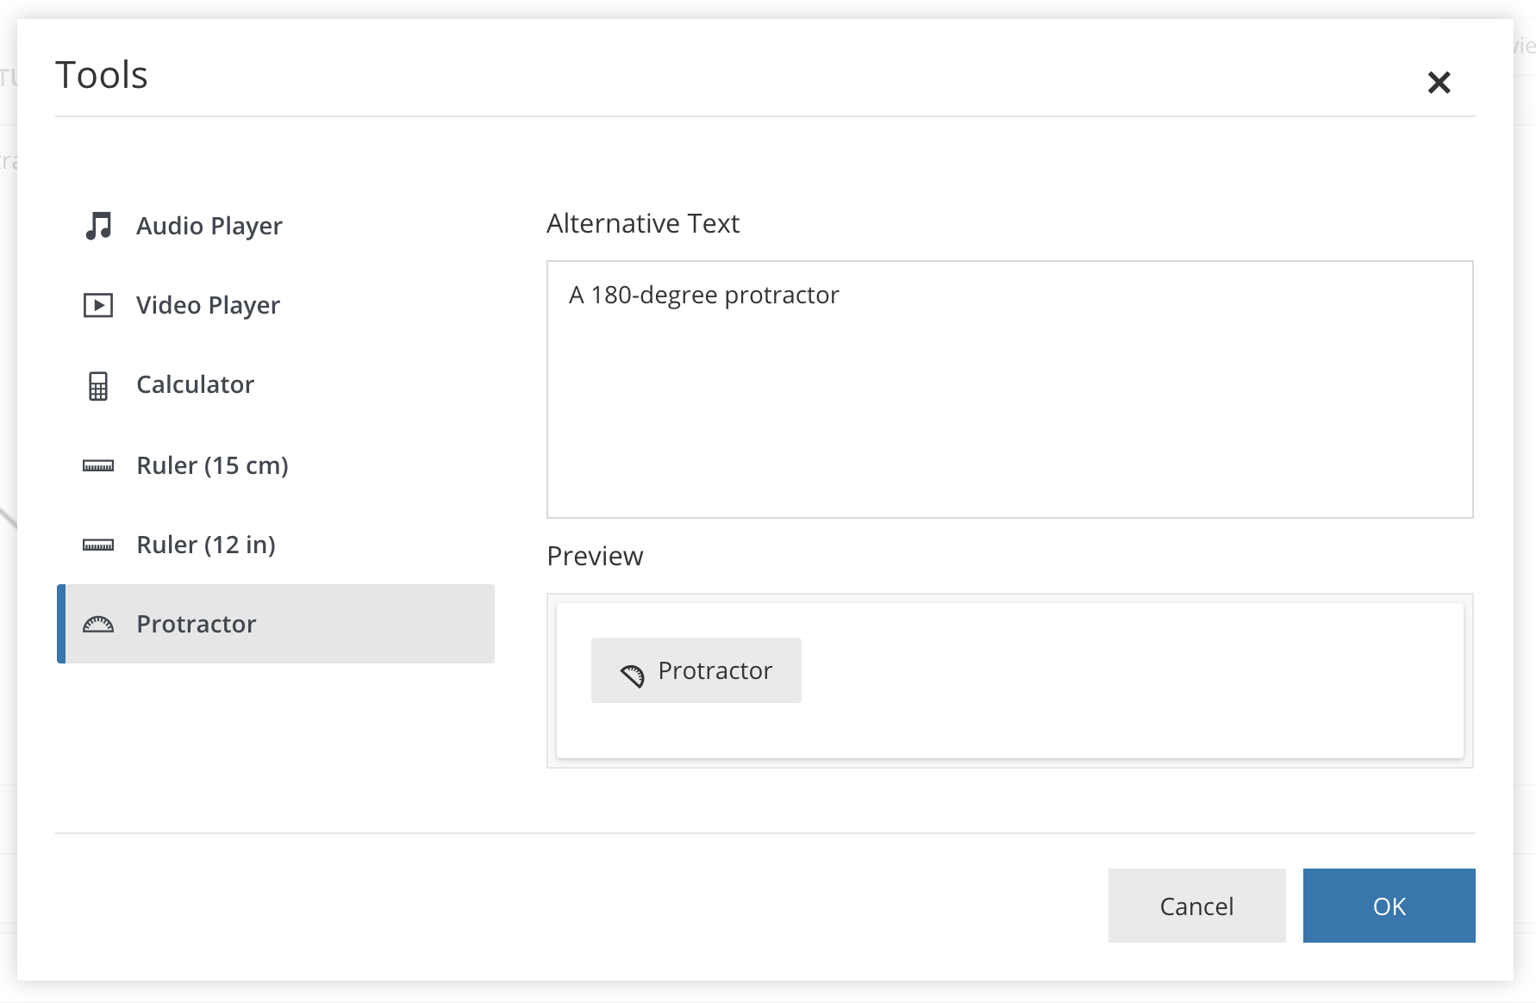This screenshot has width=1536, height=1003.
Task: Choose the Ruler (12 in) label
Action: pyautogui.click(x=206, y=545)
